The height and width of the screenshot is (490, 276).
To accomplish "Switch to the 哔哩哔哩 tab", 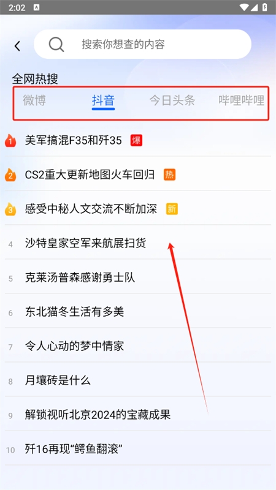I will point(242,100).
